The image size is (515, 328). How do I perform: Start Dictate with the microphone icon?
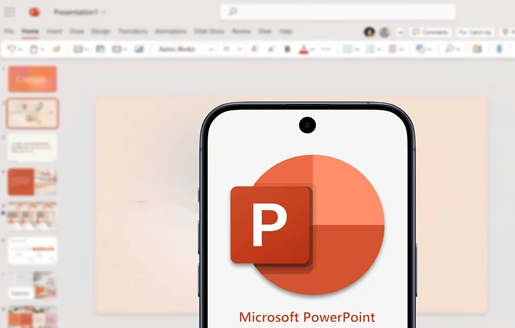point(499,49)
